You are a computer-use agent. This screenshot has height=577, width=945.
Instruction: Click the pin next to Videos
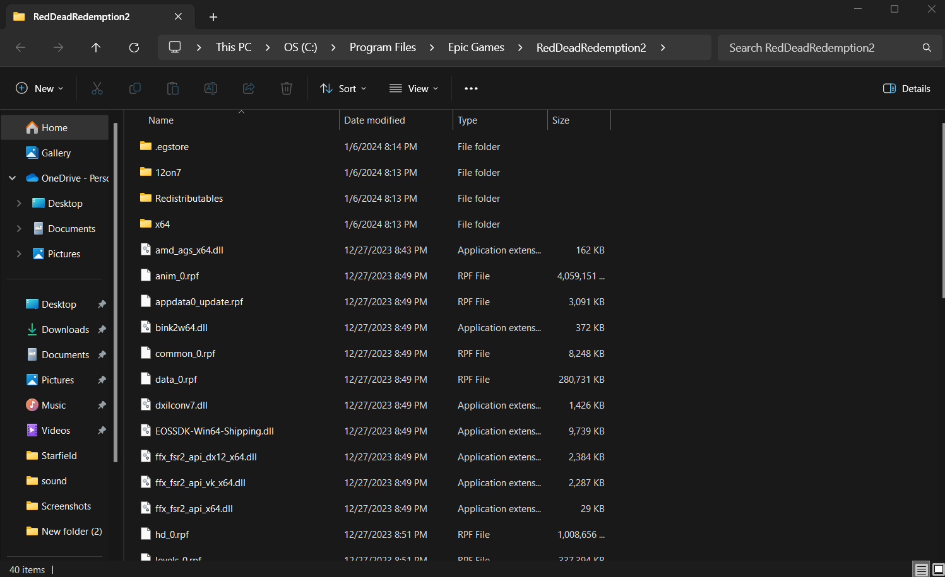[102, 430]
